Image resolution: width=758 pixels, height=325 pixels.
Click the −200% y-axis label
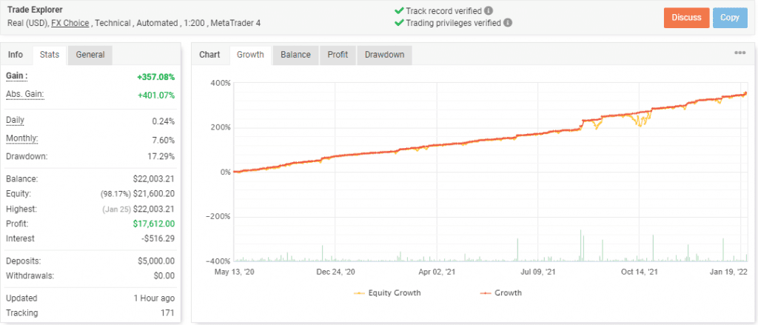pyautogui.click(x=218, y=217)
